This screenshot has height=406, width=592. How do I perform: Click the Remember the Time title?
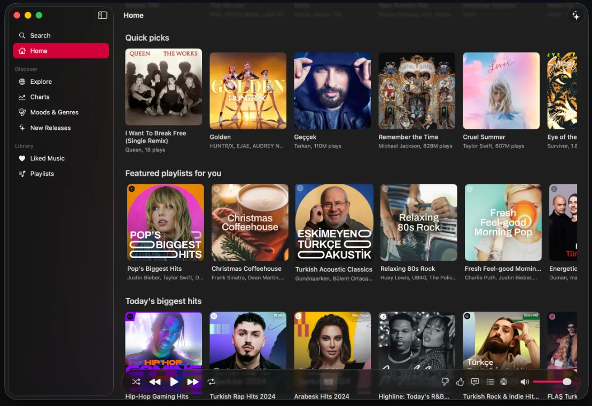tap(409, 137)
